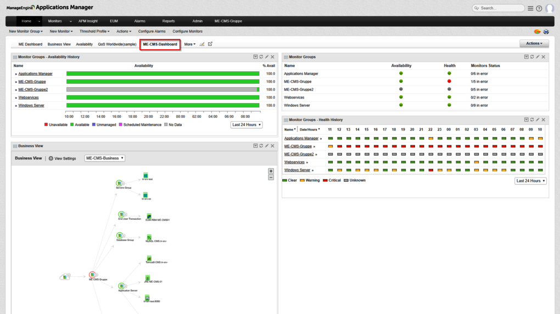
Task: Expand the dropdown arrow next to Home
Action: [x=40, y=21]
